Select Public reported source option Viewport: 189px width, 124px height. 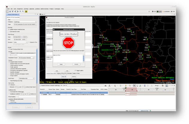pyautogui.click(x=9, y=67)
